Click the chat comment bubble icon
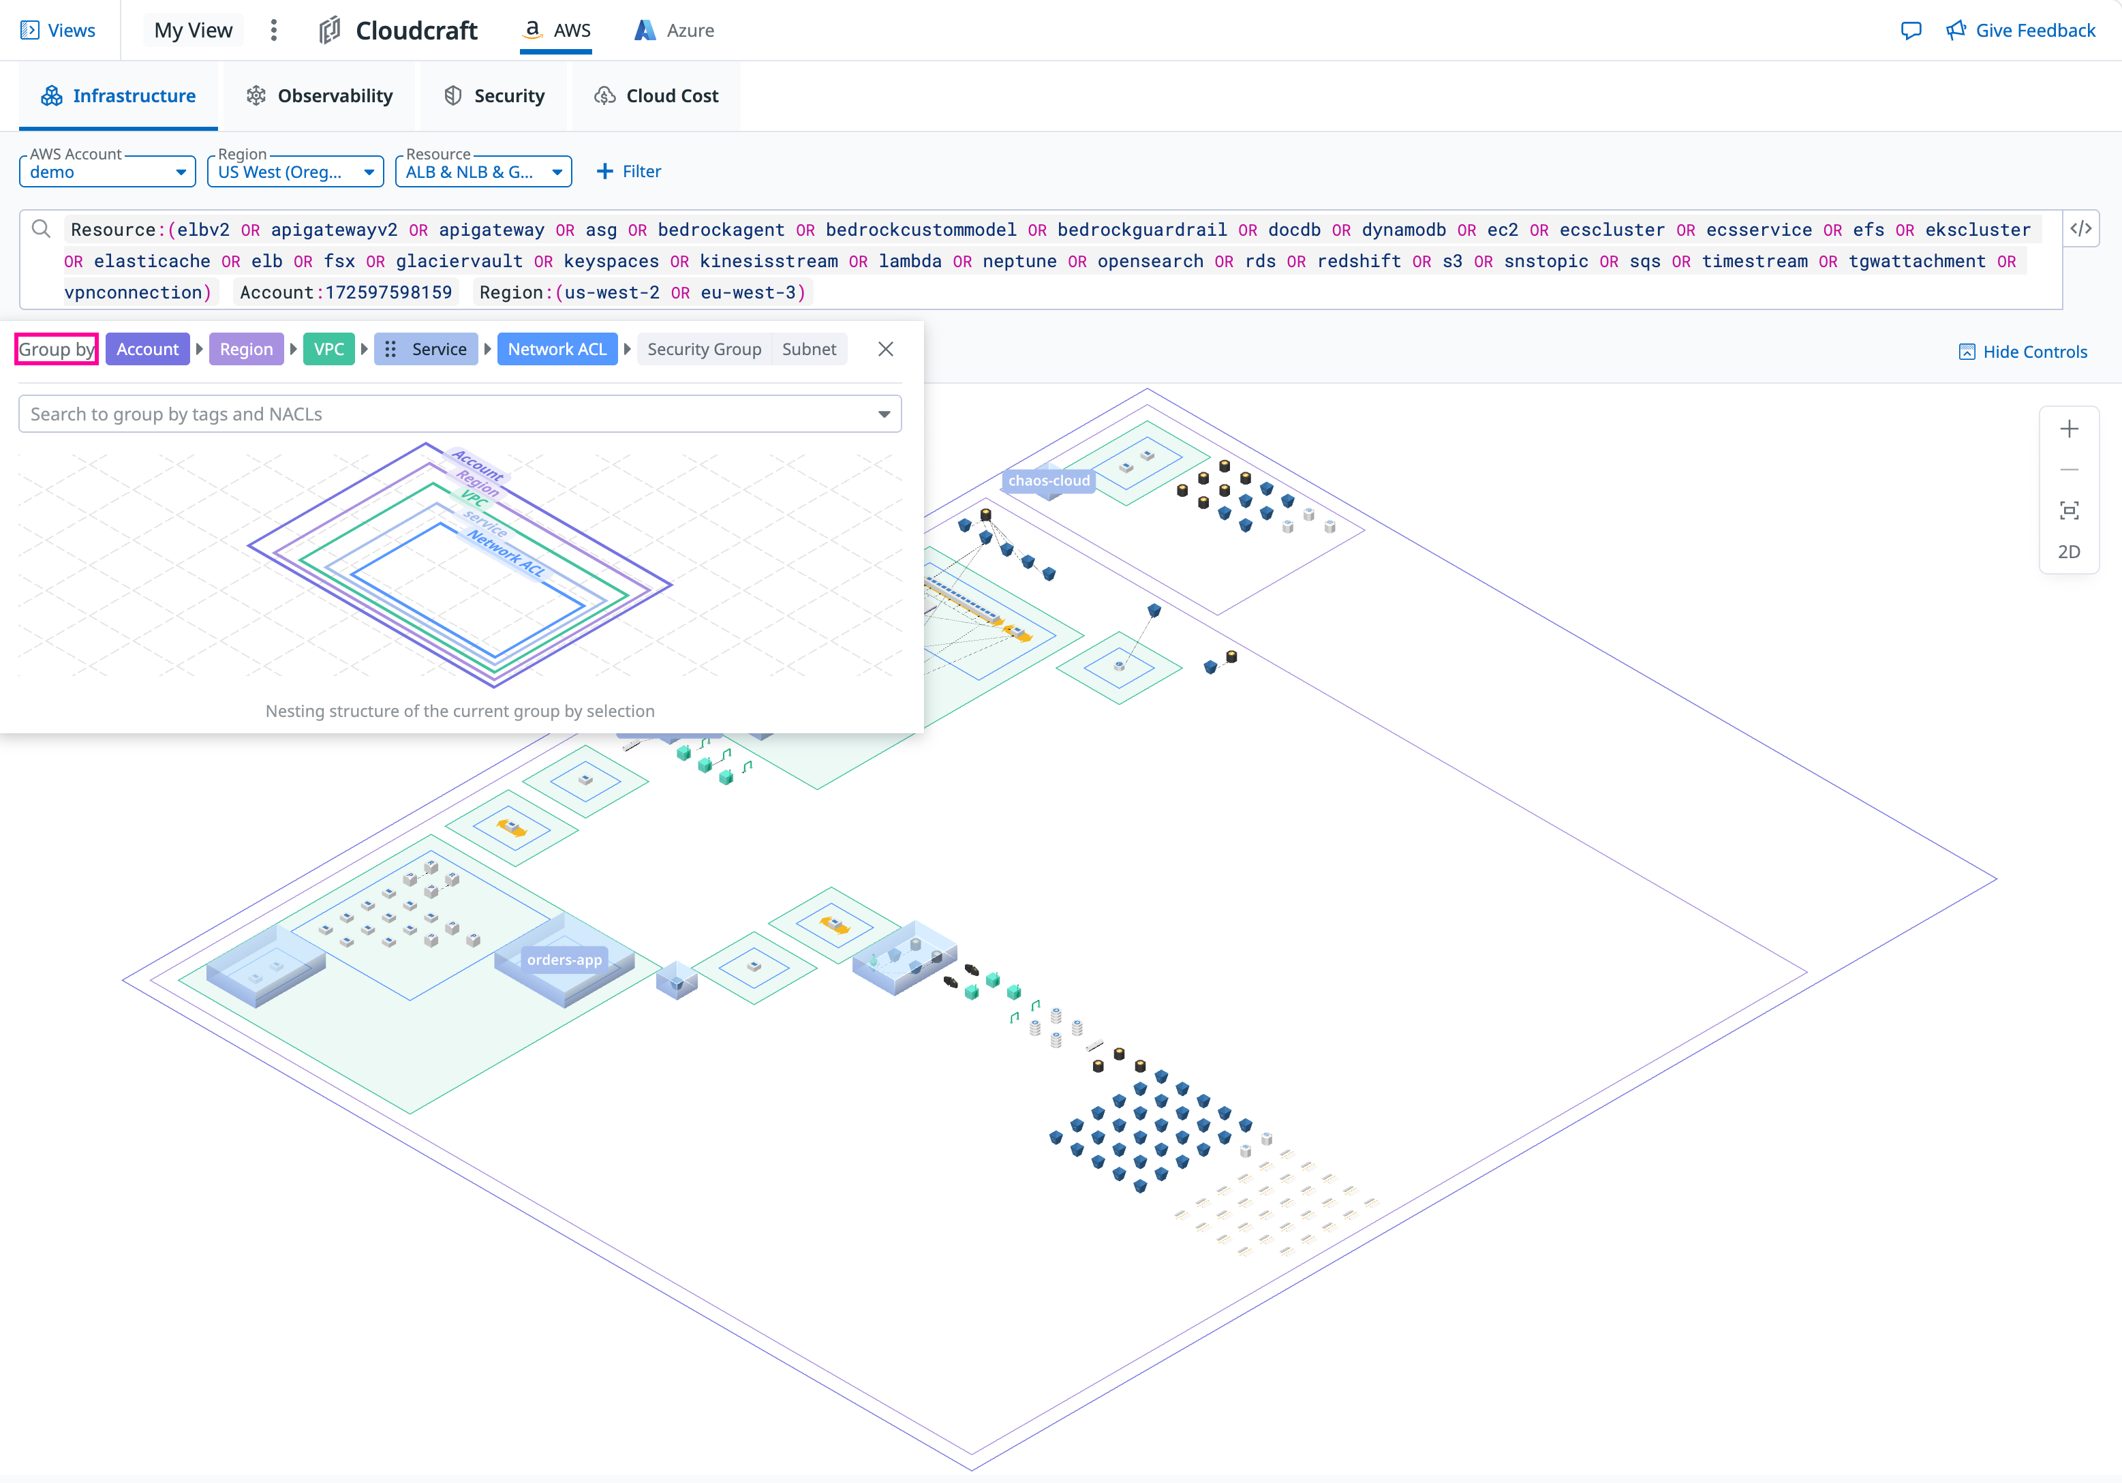This screenshot has height=1483, width=2122. pos(1910,31)
